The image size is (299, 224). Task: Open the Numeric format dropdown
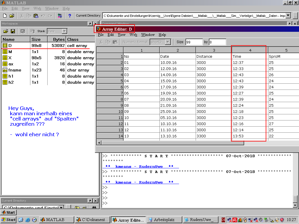[168, 42]
